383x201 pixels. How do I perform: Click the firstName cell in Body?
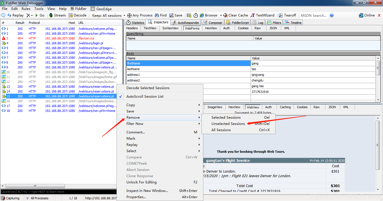tap(189, 63)
